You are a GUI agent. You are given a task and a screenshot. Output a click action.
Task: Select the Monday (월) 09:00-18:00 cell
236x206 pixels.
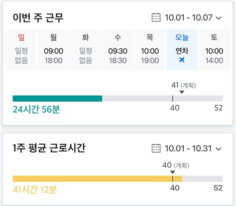click(x=53, y=49)
